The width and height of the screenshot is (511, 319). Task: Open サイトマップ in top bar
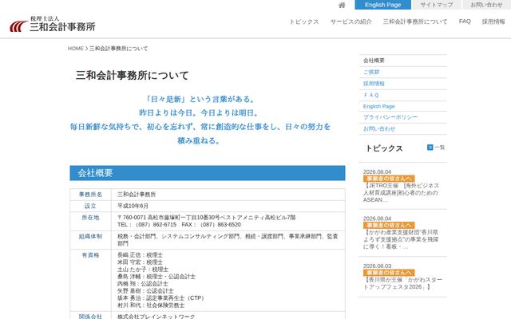point(437,5)
